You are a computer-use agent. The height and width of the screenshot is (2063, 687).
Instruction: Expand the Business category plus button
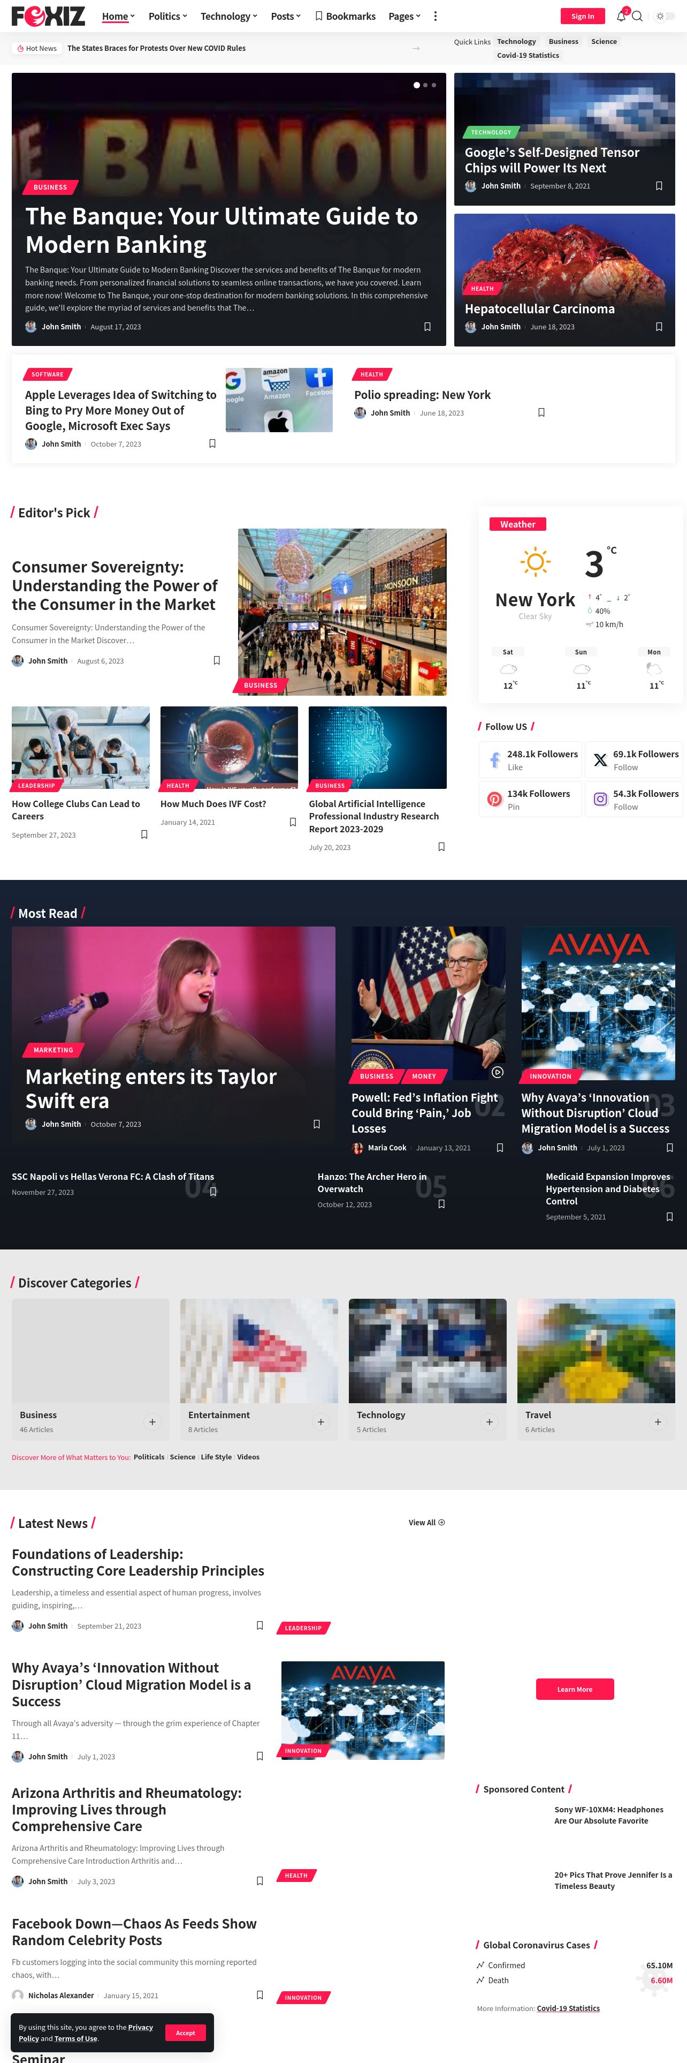(152, 1421)
